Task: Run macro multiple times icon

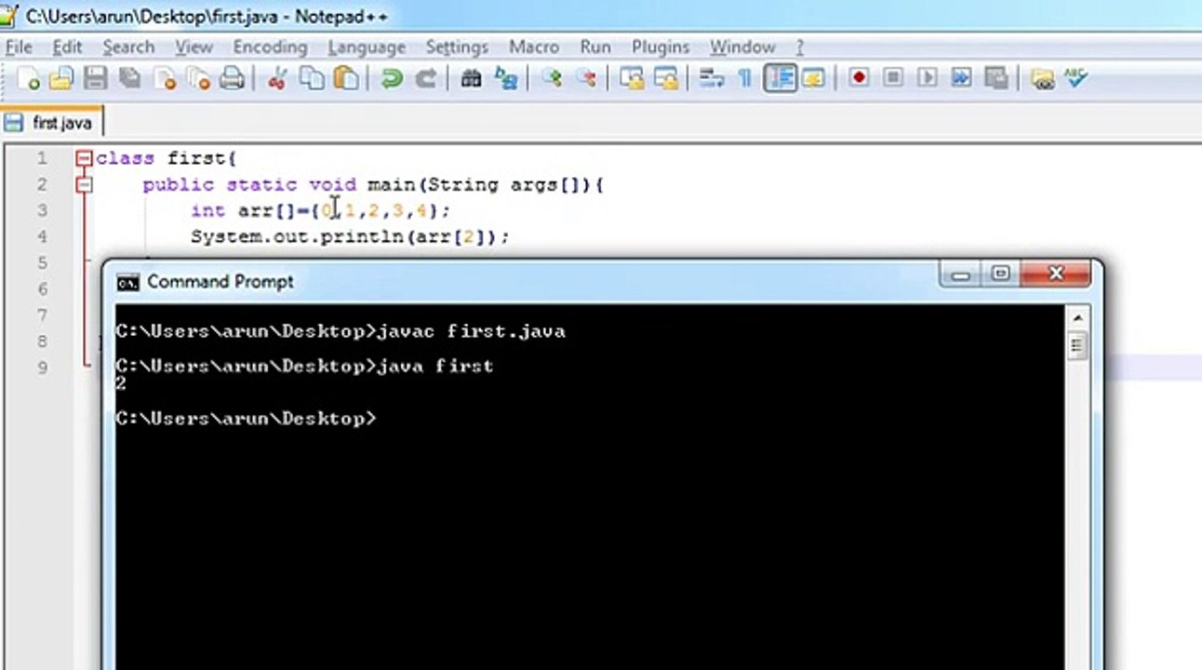Action: coord(961,79)
